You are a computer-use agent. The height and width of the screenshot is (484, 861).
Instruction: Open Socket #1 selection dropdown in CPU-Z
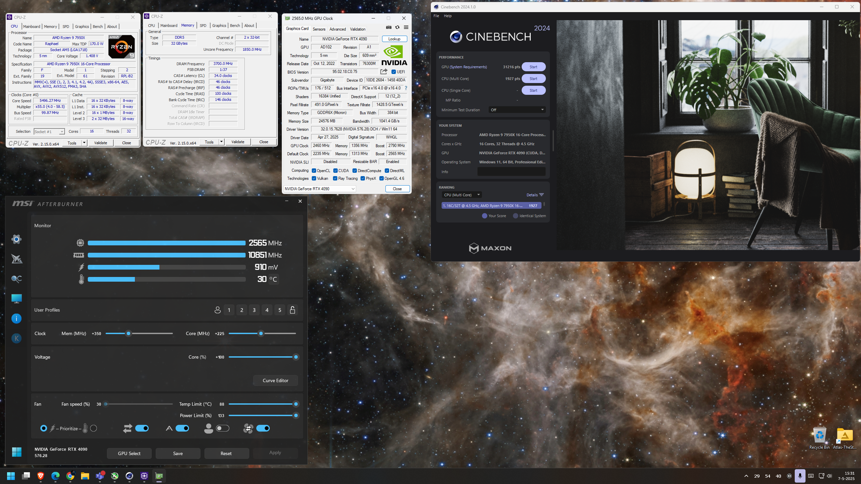49,132
